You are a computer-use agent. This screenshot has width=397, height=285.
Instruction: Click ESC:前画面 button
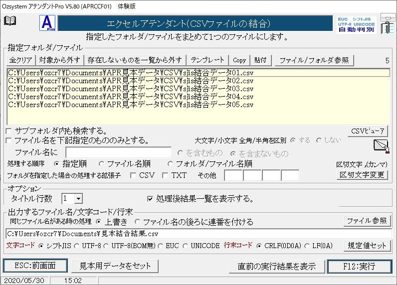pyautogui.click(x=35, y=266)
